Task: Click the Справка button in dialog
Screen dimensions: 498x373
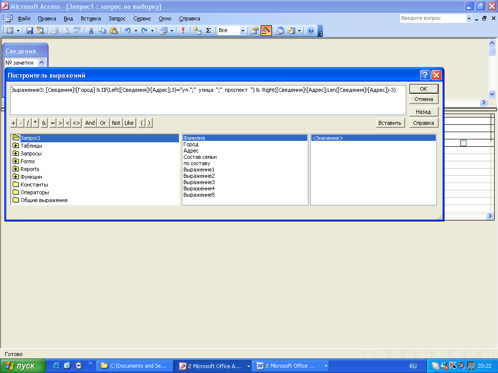Action: point(424,123)
